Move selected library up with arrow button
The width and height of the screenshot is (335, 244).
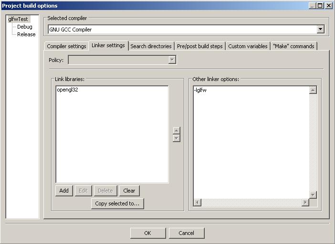(176, 130)
